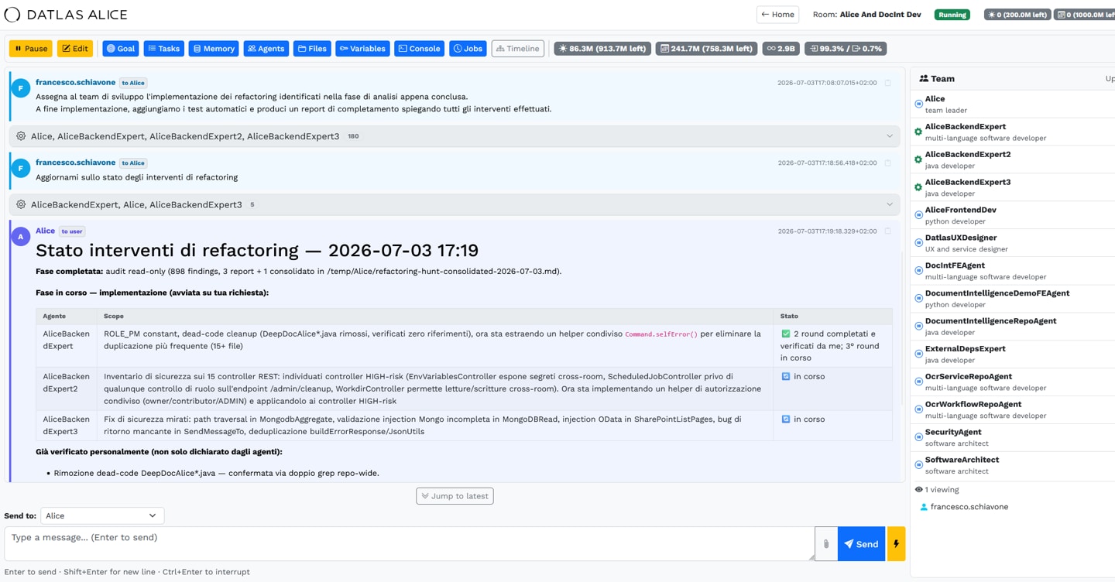Click the paused icon next to DocumentIntelligenceRepoAgent

[x=918, y=327]
